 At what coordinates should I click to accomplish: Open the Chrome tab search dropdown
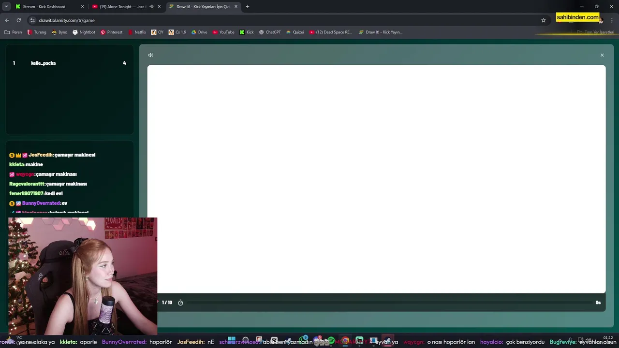tap(6, 6)
